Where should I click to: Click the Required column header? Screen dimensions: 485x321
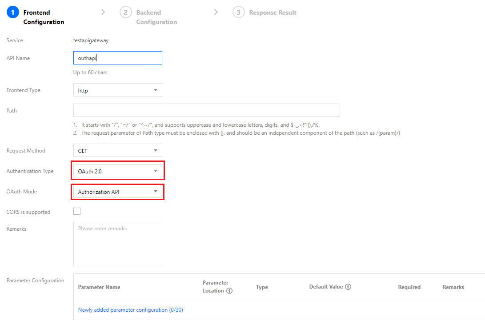click(409, 287)
